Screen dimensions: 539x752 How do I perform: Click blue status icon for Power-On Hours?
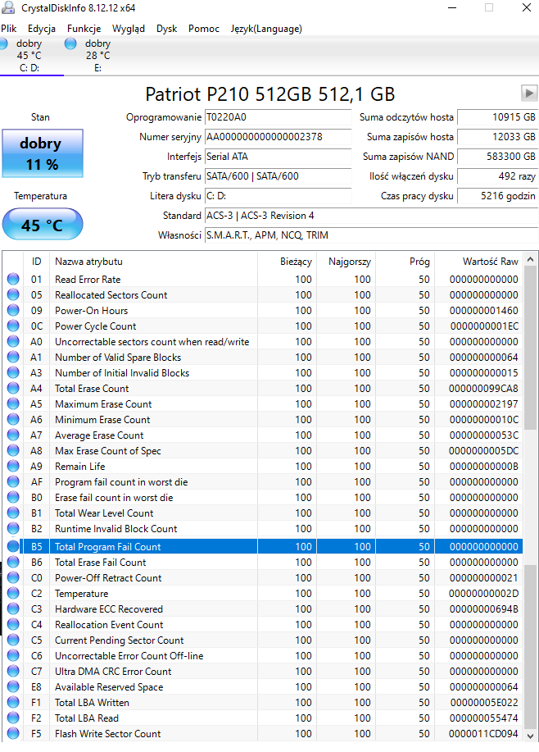click(13, 310)
